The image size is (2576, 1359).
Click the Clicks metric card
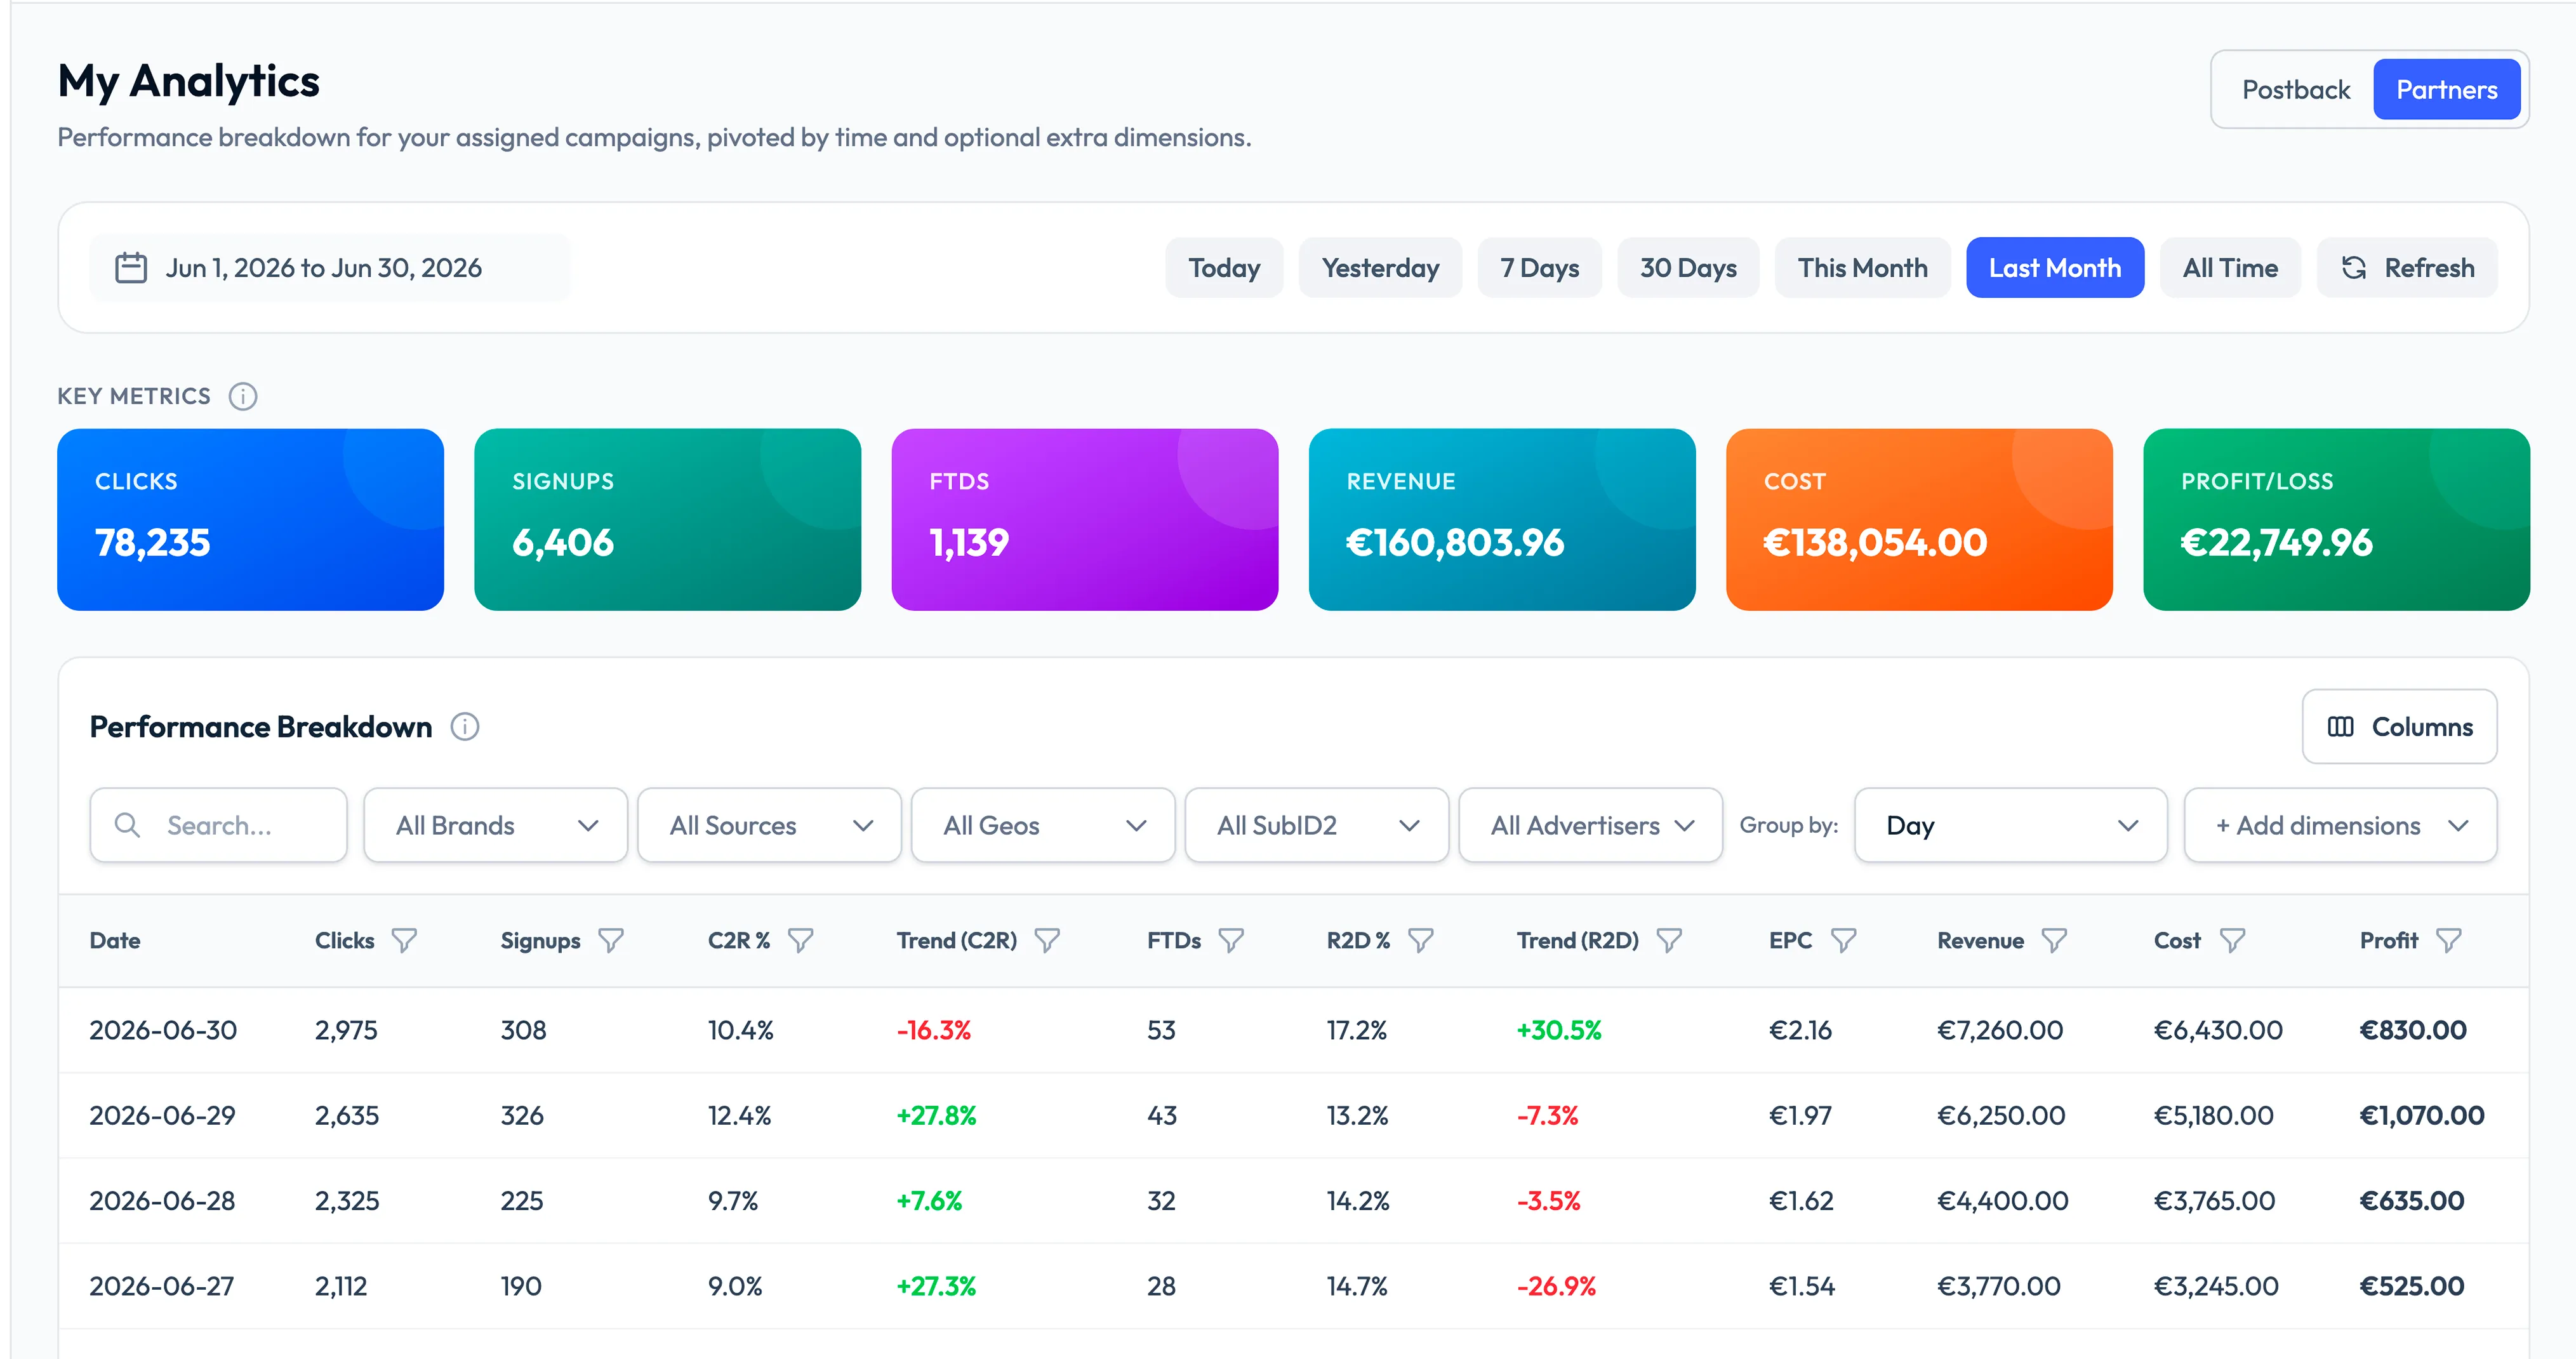pos(251,520)
